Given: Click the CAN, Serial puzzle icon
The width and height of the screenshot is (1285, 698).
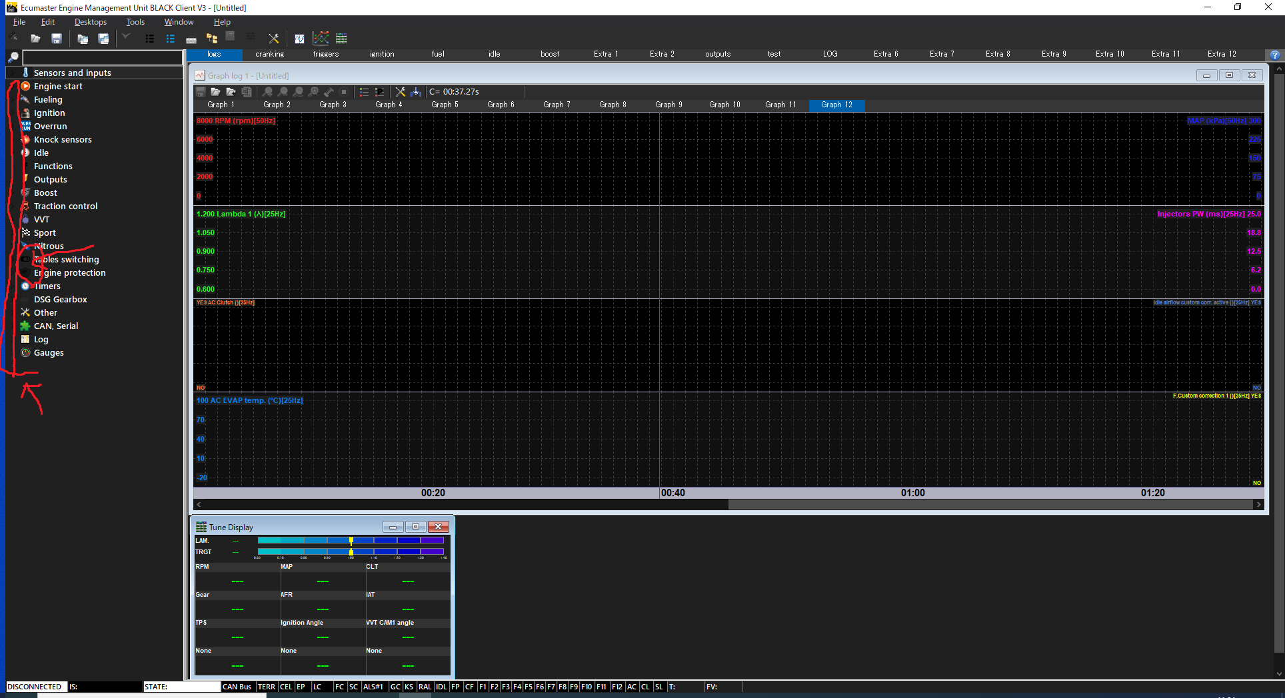Looking at the screenshot, I should tap(25, 326).
